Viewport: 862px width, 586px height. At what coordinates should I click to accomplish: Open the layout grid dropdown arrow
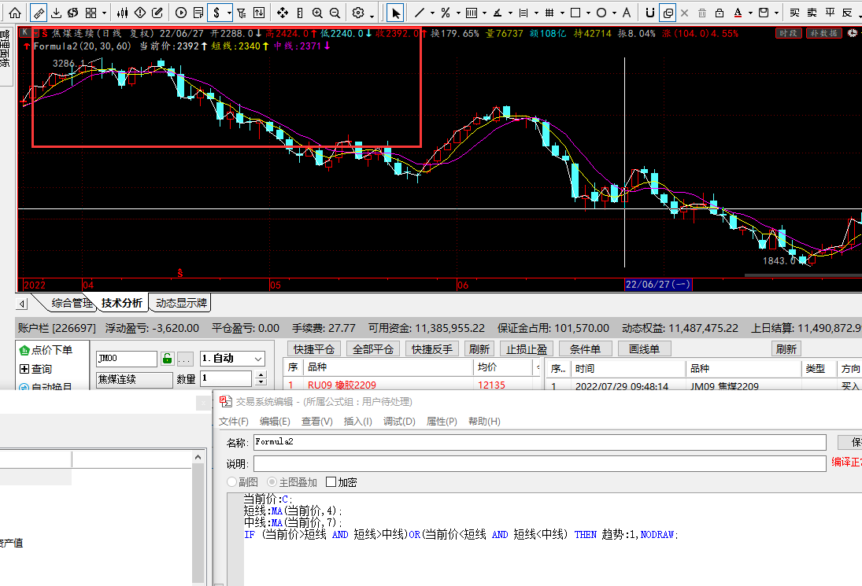pyautogui.click(x=104, y=13)
